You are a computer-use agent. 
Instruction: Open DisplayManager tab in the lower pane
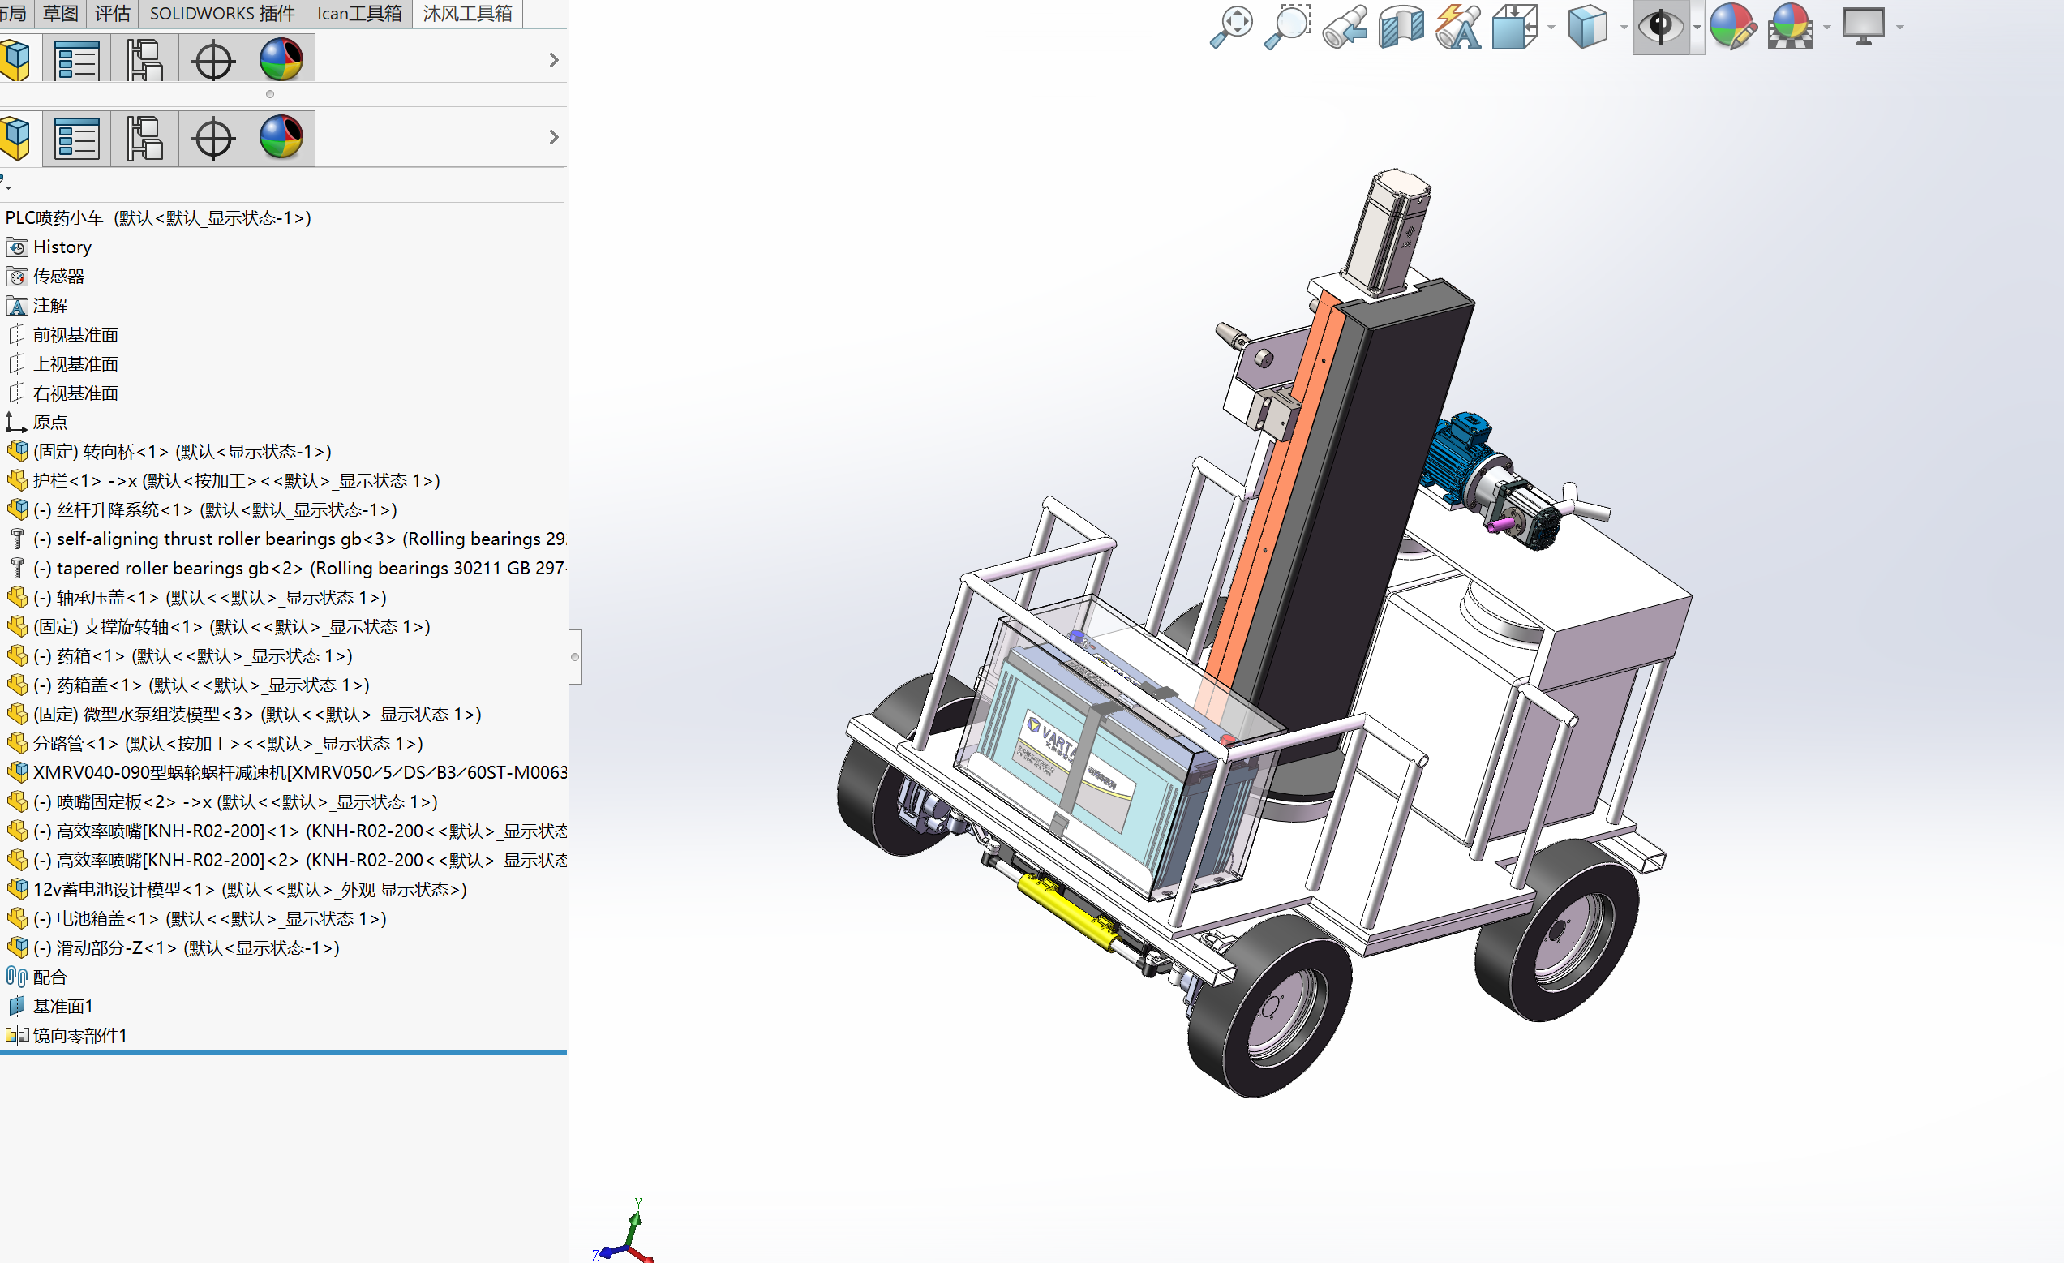coord(281,138)
